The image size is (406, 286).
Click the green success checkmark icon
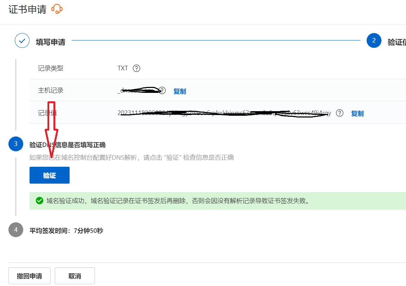39,201
